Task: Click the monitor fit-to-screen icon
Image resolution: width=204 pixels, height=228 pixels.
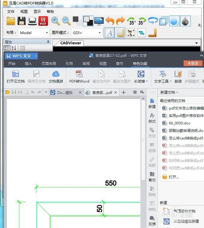Action: pos(99,21)
